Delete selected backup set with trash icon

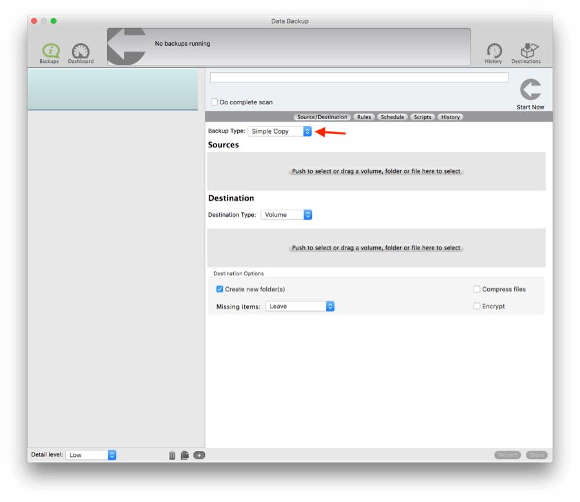pyautogui.click(x=171, y=454)
